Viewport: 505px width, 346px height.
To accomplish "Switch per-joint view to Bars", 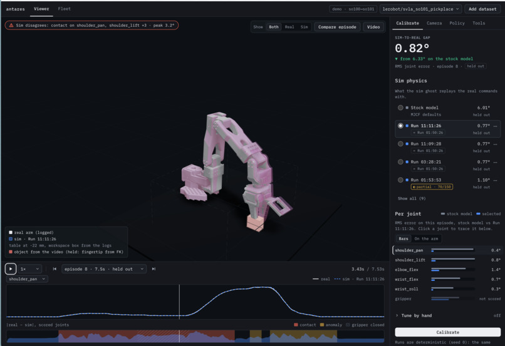I will pyautogui.click(x=403, y=238).
